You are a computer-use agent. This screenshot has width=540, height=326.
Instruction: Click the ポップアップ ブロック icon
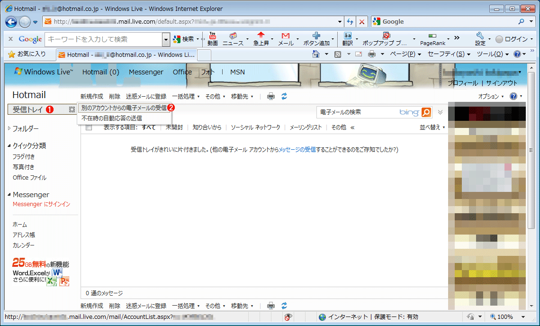click(x=386, y=39)
